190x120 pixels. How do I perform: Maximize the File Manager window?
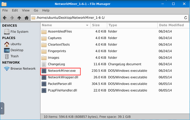pyautogui.click(x=173, y=4)
